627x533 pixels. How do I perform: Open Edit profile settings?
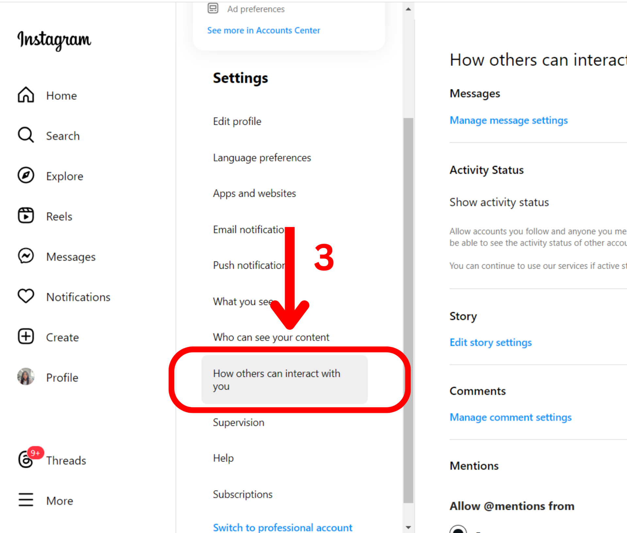point(237,121)
